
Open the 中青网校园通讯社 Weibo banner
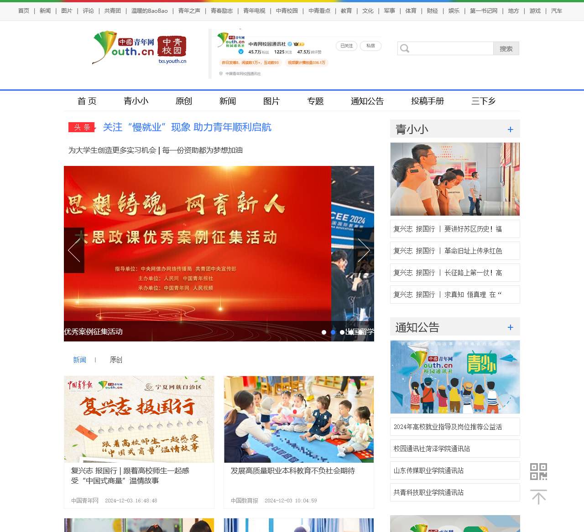coord(295,53)
